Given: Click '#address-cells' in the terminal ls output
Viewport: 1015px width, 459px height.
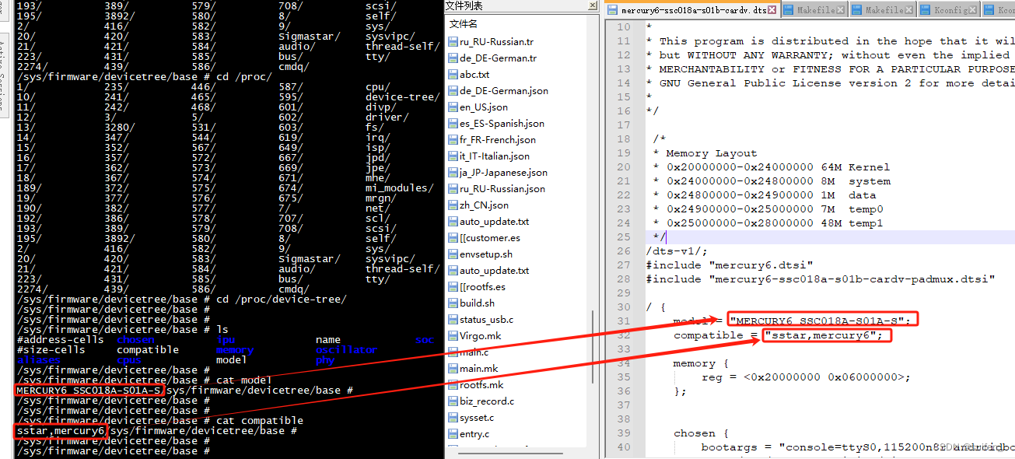Looking at the screenshot, I should tap(60, 340).
